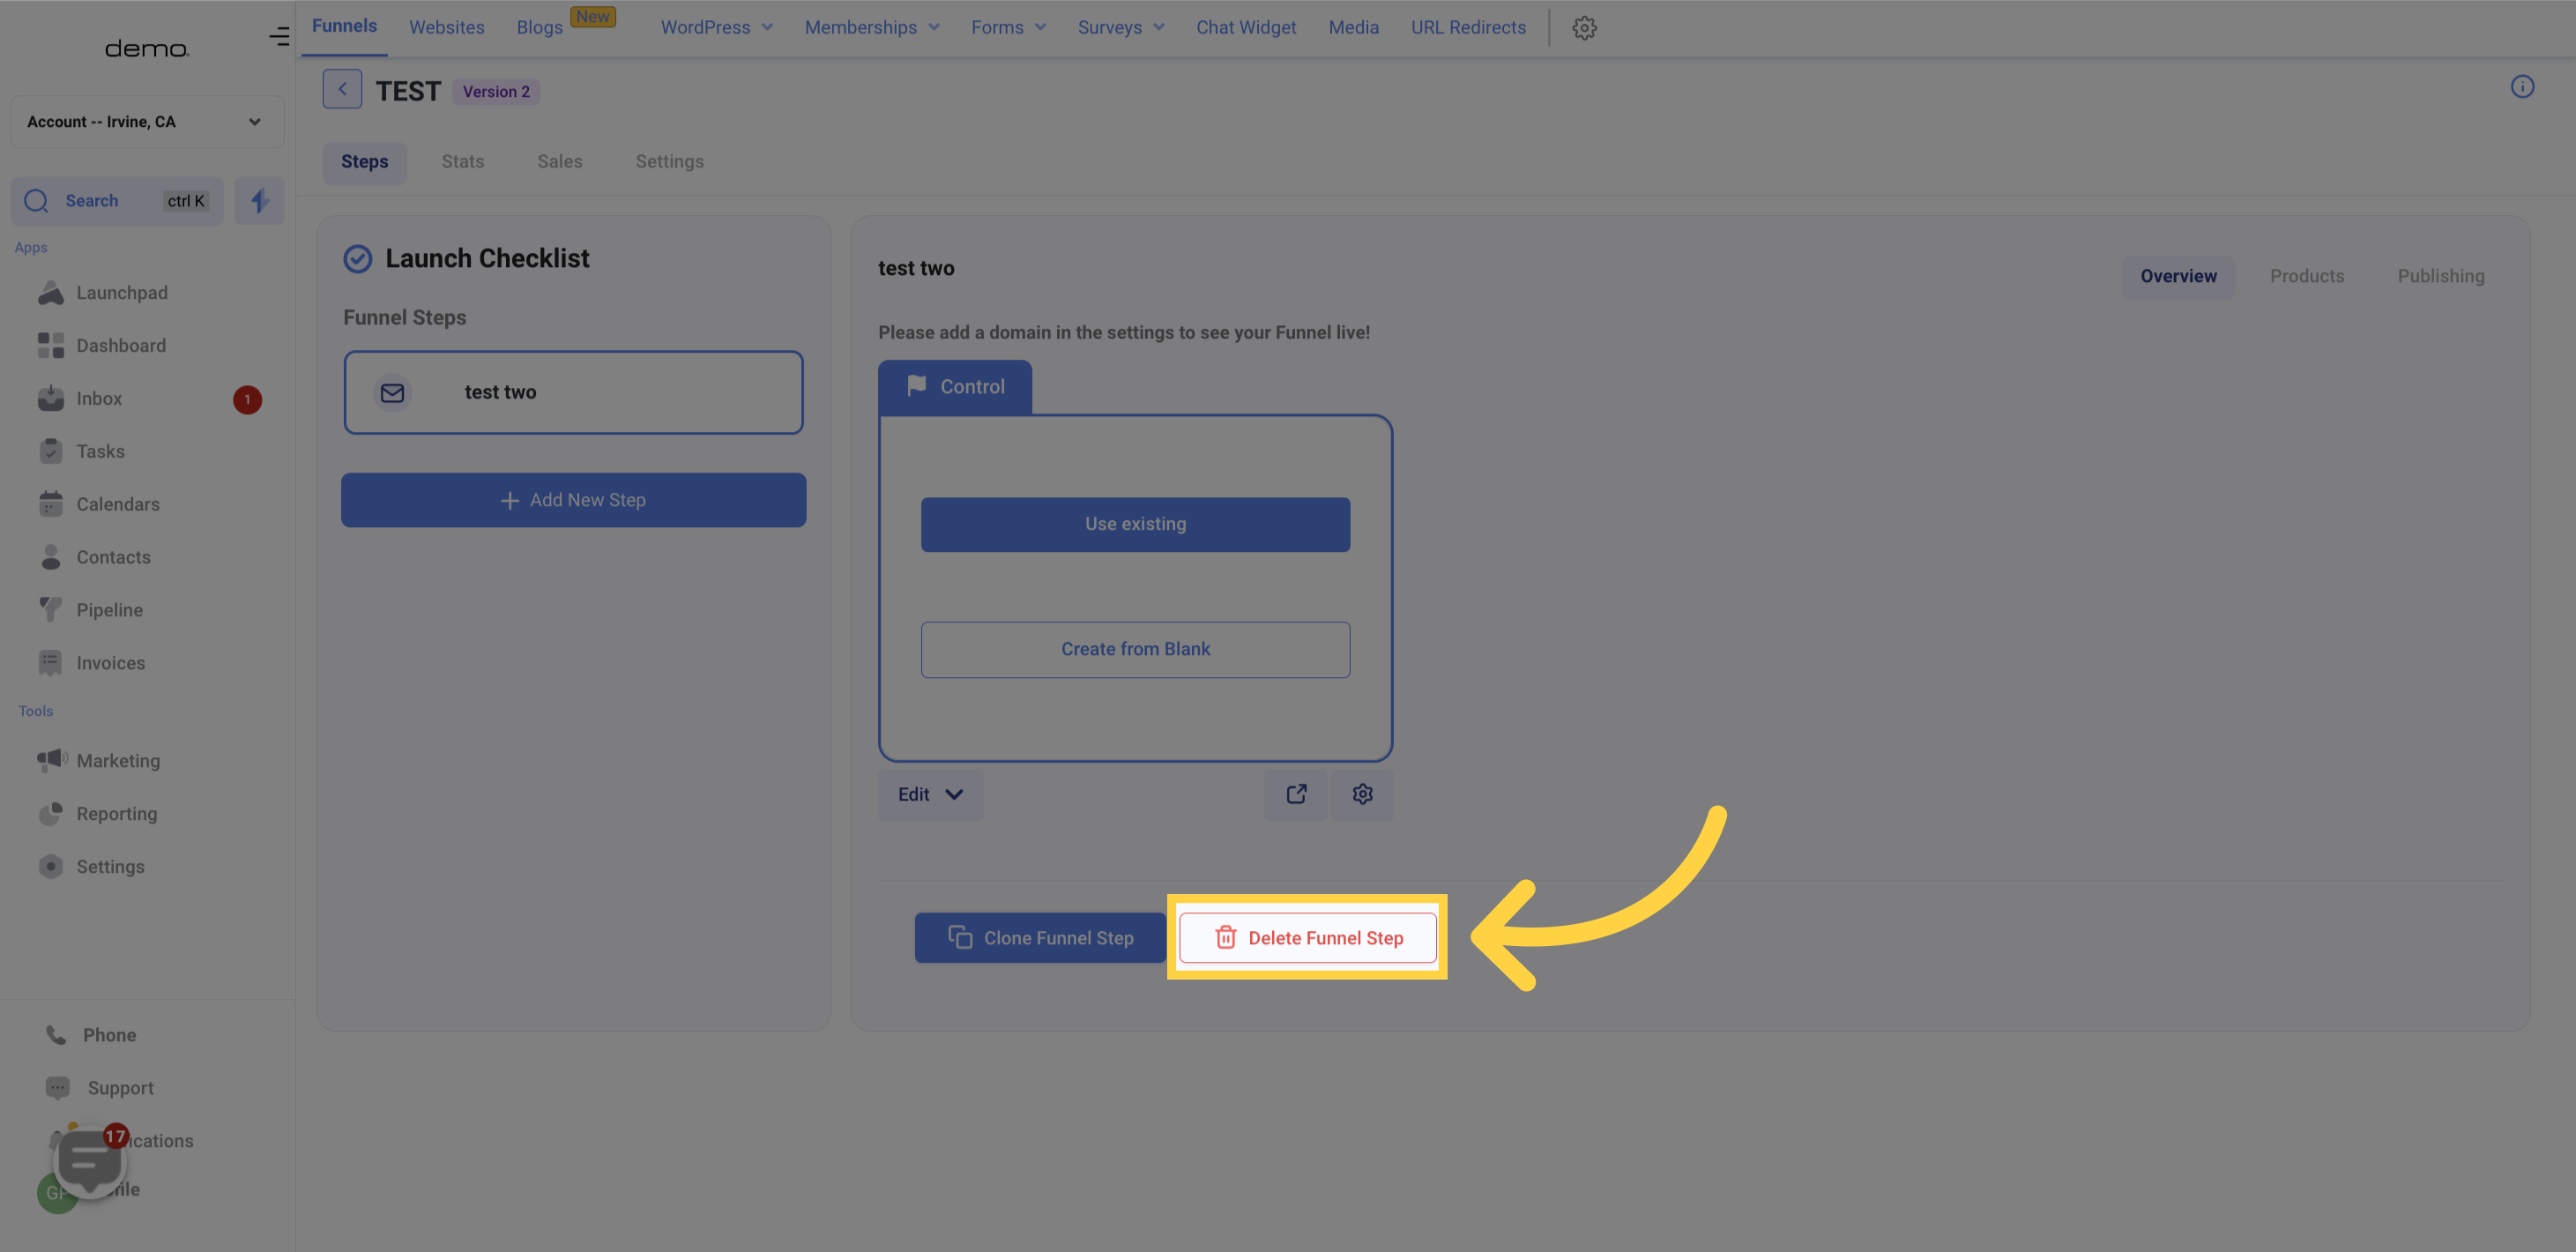Click the Inbox sidebar icon
This screenshot has width=2576, height=1252.
49,399
